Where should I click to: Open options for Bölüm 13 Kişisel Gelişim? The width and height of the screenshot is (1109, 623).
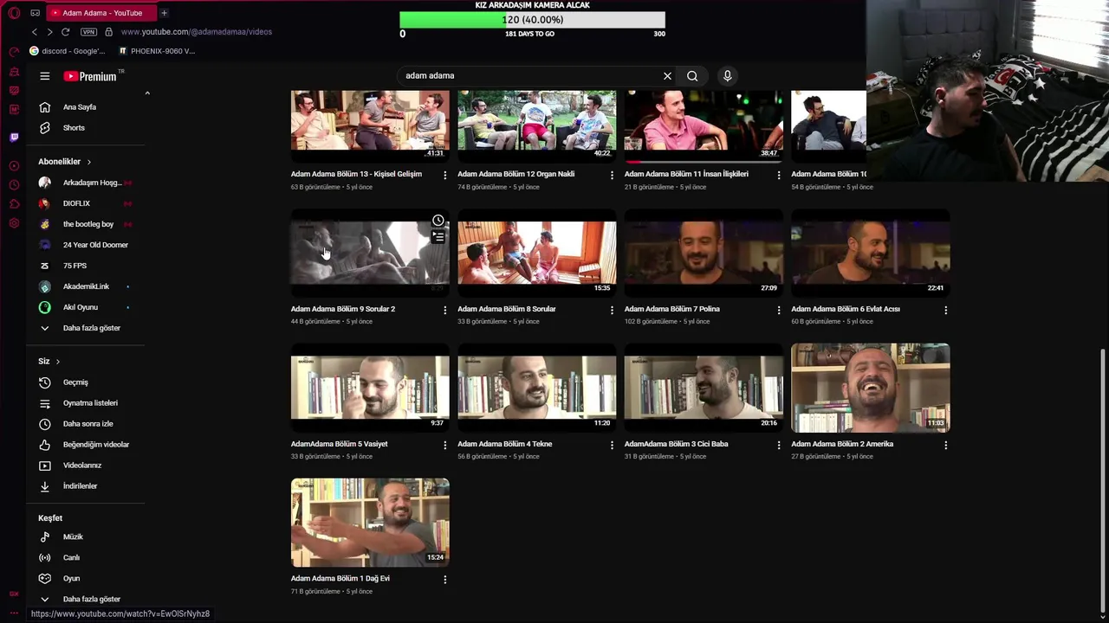point(445,175)
